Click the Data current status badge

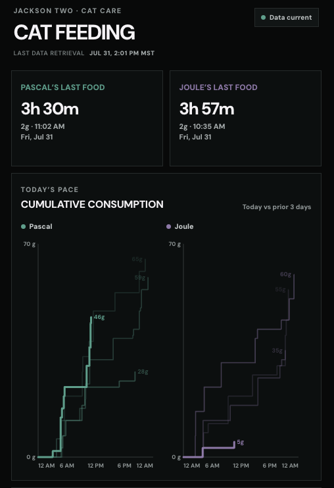coord(287,17)
